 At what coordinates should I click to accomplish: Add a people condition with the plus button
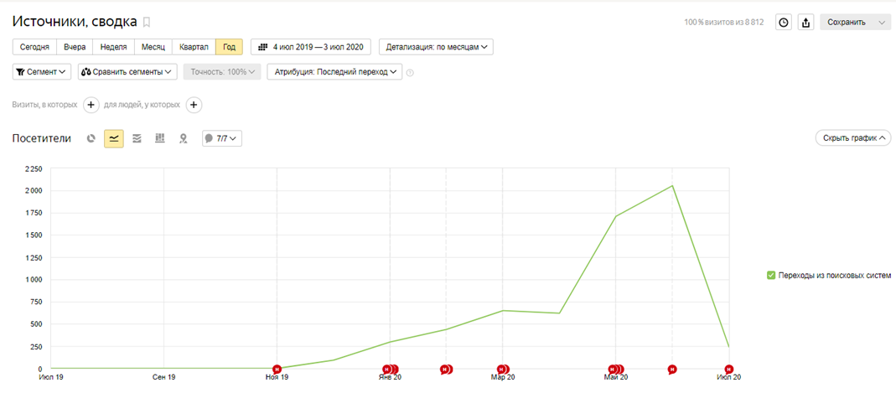pos(194,105)
